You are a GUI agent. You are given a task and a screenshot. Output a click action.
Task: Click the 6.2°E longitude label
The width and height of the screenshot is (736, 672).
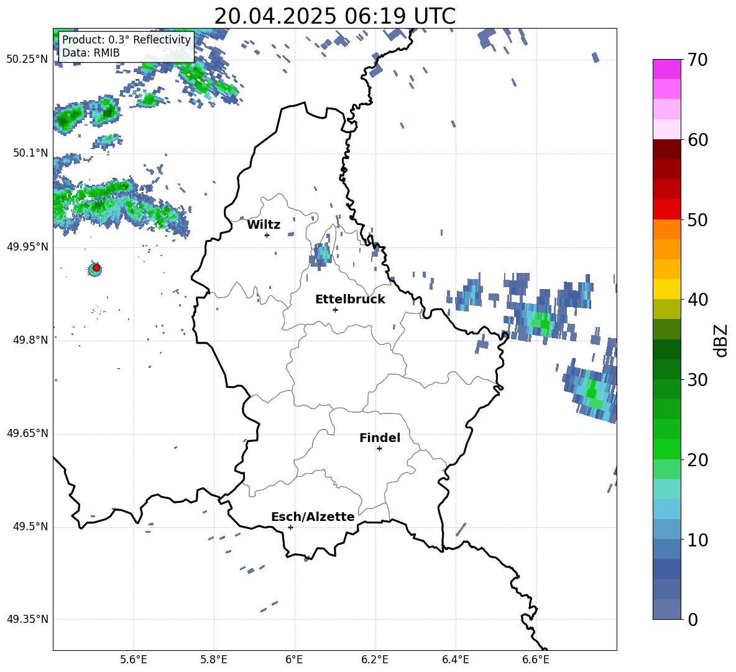coord(375,660)
